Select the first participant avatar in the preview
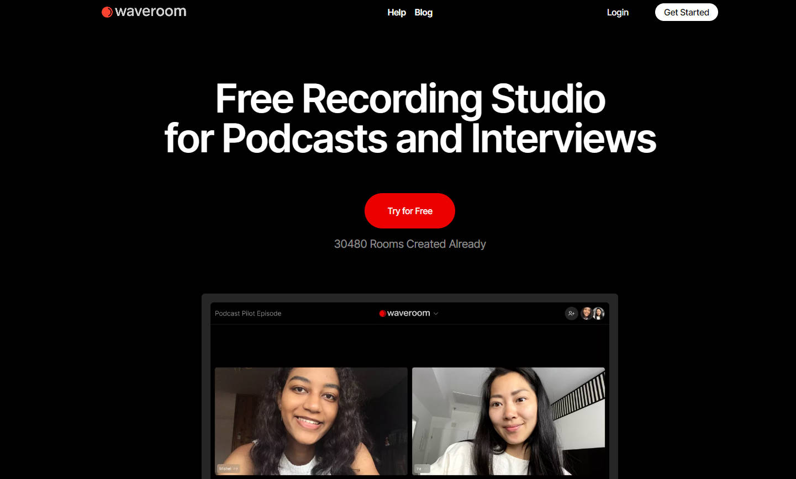796x479 pixels. point(586,313)
